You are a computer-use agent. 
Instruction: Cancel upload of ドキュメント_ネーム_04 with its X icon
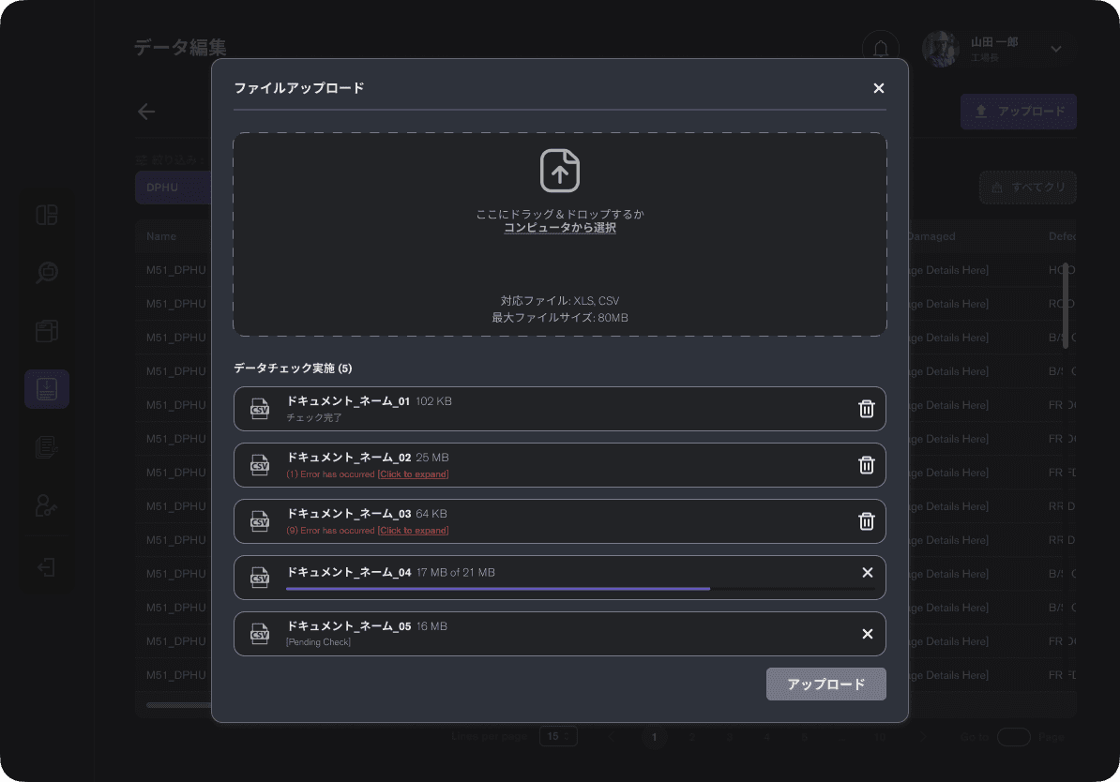[867, 572]
